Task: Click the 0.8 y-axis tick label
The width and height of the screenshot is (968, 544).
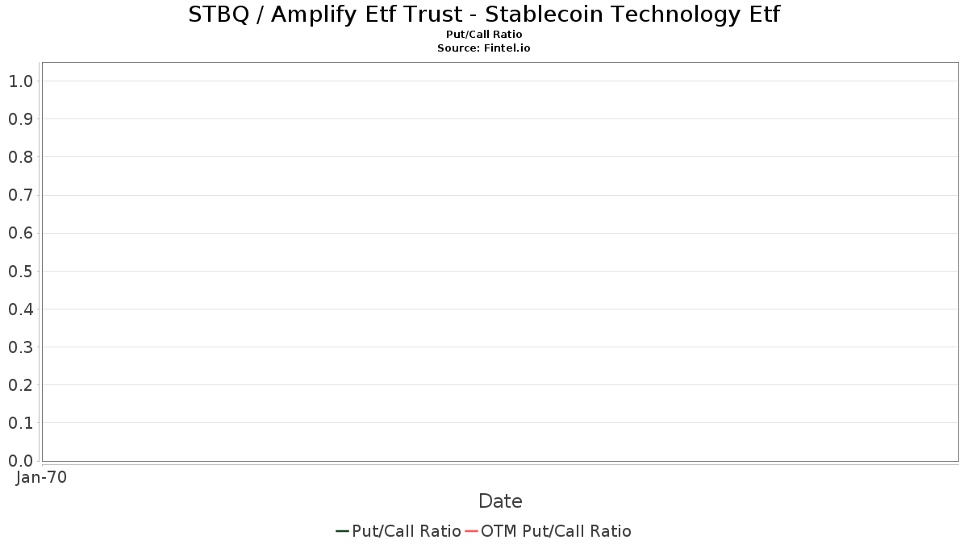Action: click(x=20, y=156)
